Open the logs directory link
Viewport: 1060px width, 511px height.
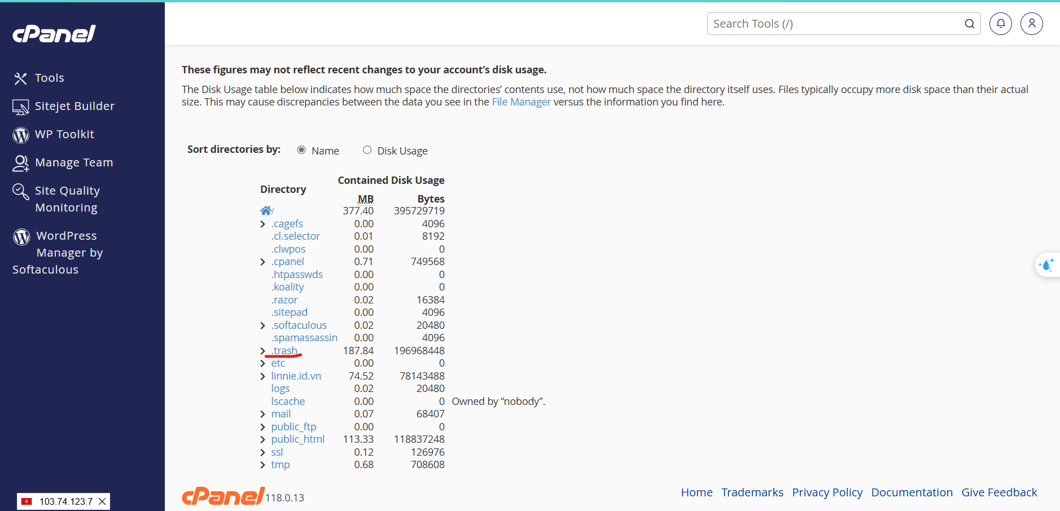(x=280, y=389)
